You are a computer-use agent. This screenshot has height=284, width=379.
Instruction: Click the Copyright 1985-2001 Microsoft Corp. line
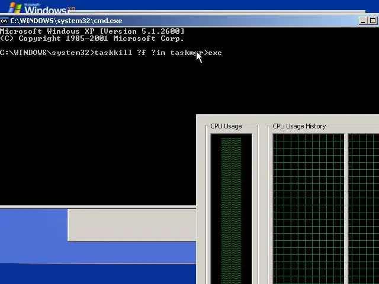[x=92, y=38]
